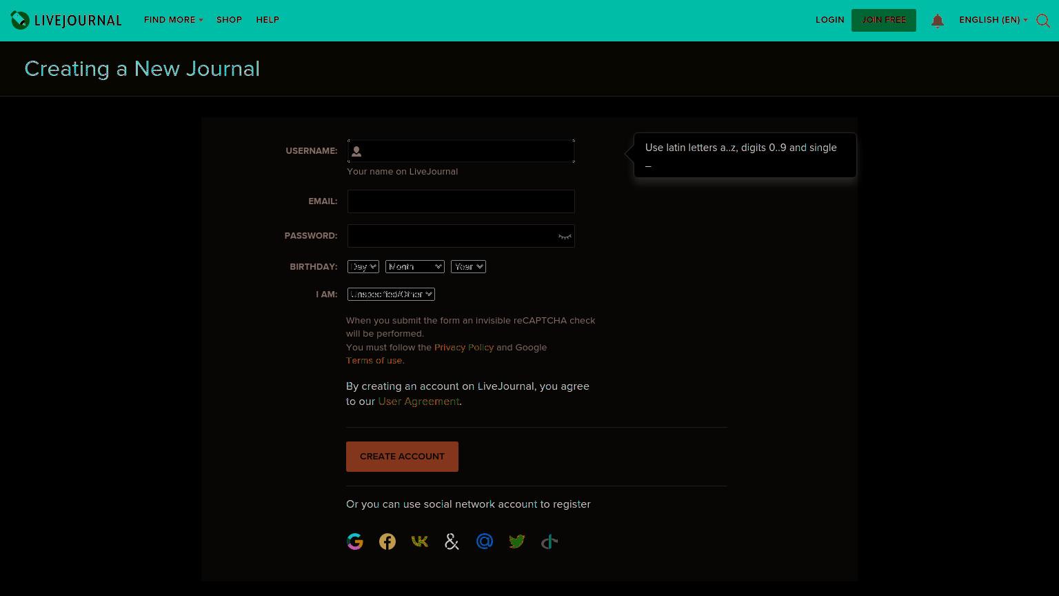Register with Twitter bird icon
The width and height of the screenshot is (1059, 596).
[517, 542]
